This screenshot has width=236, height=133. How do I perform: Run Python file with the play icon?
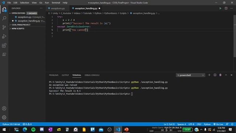pos(221,8)
